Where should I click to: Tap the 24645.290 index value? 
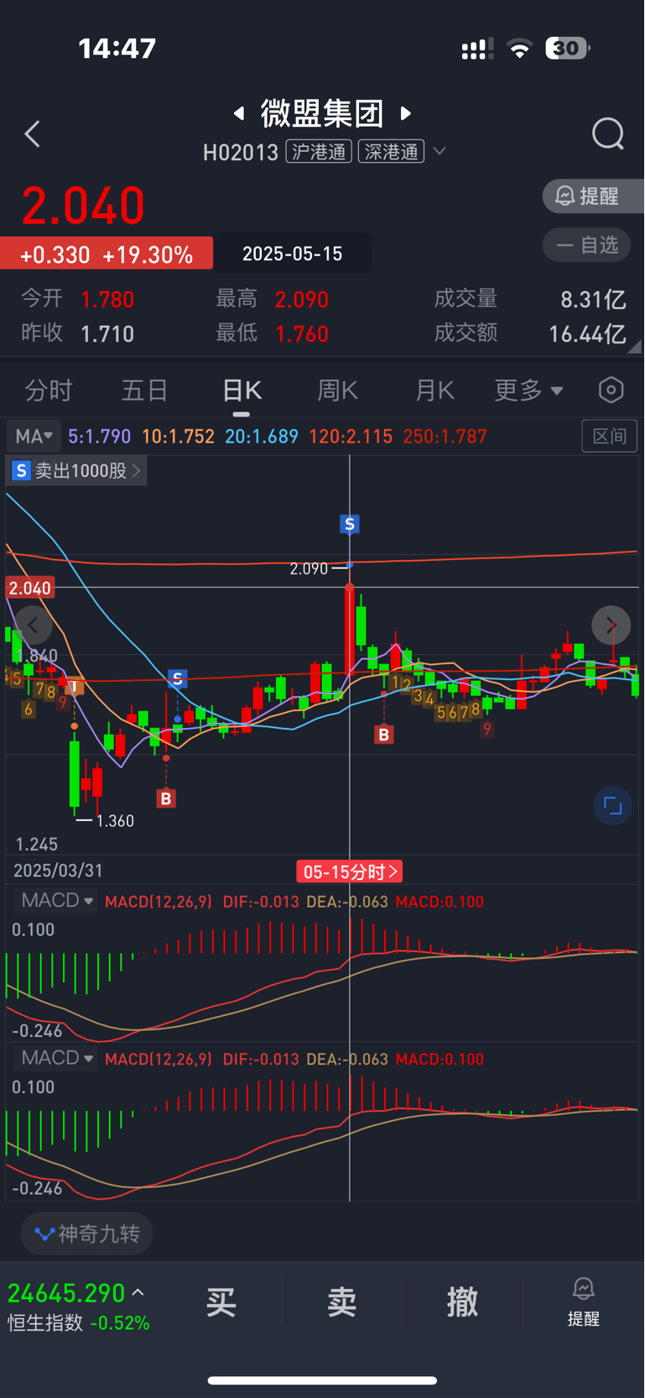pos(66,1293)
